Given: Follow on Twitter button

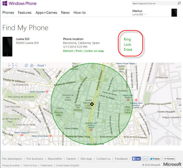Looking at the screenshot, I should click(154, 159).
